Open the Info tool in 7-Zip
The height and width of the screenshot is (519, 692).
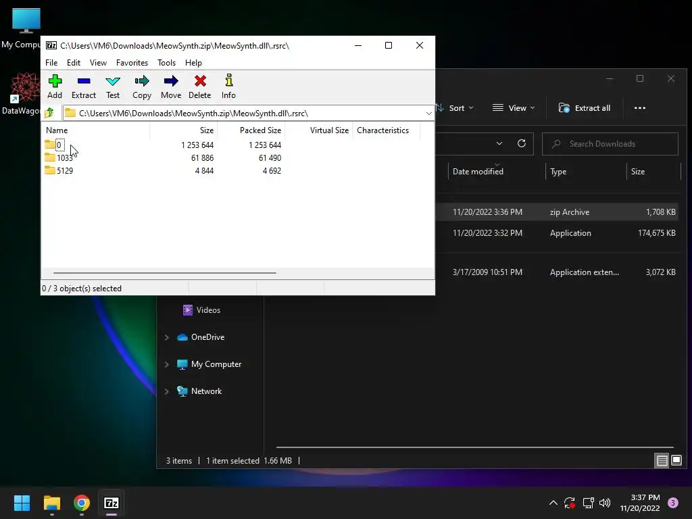[228, 86]
